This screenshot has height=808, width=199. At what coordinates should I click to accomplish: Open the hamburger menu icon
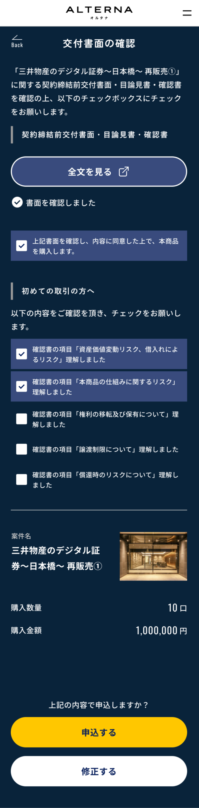pyautogui.click(x=187, y=13)
